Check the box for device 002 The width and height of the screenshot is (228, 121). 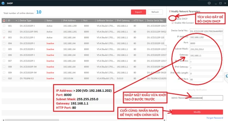(x=4, y=32)
